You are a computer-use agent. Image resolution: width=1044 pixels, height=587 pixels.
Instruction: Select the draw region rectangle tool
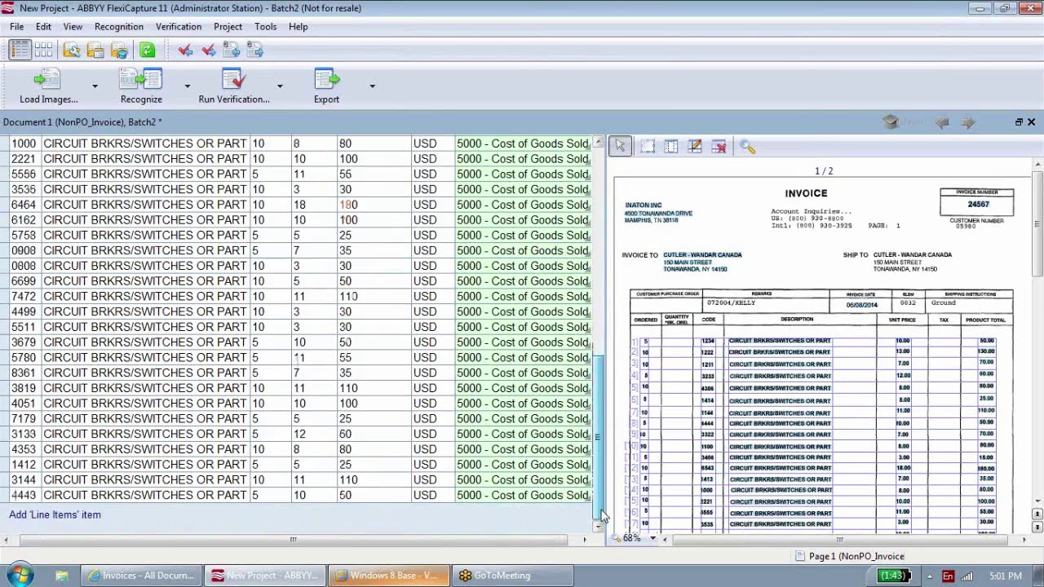pos(647,147)
